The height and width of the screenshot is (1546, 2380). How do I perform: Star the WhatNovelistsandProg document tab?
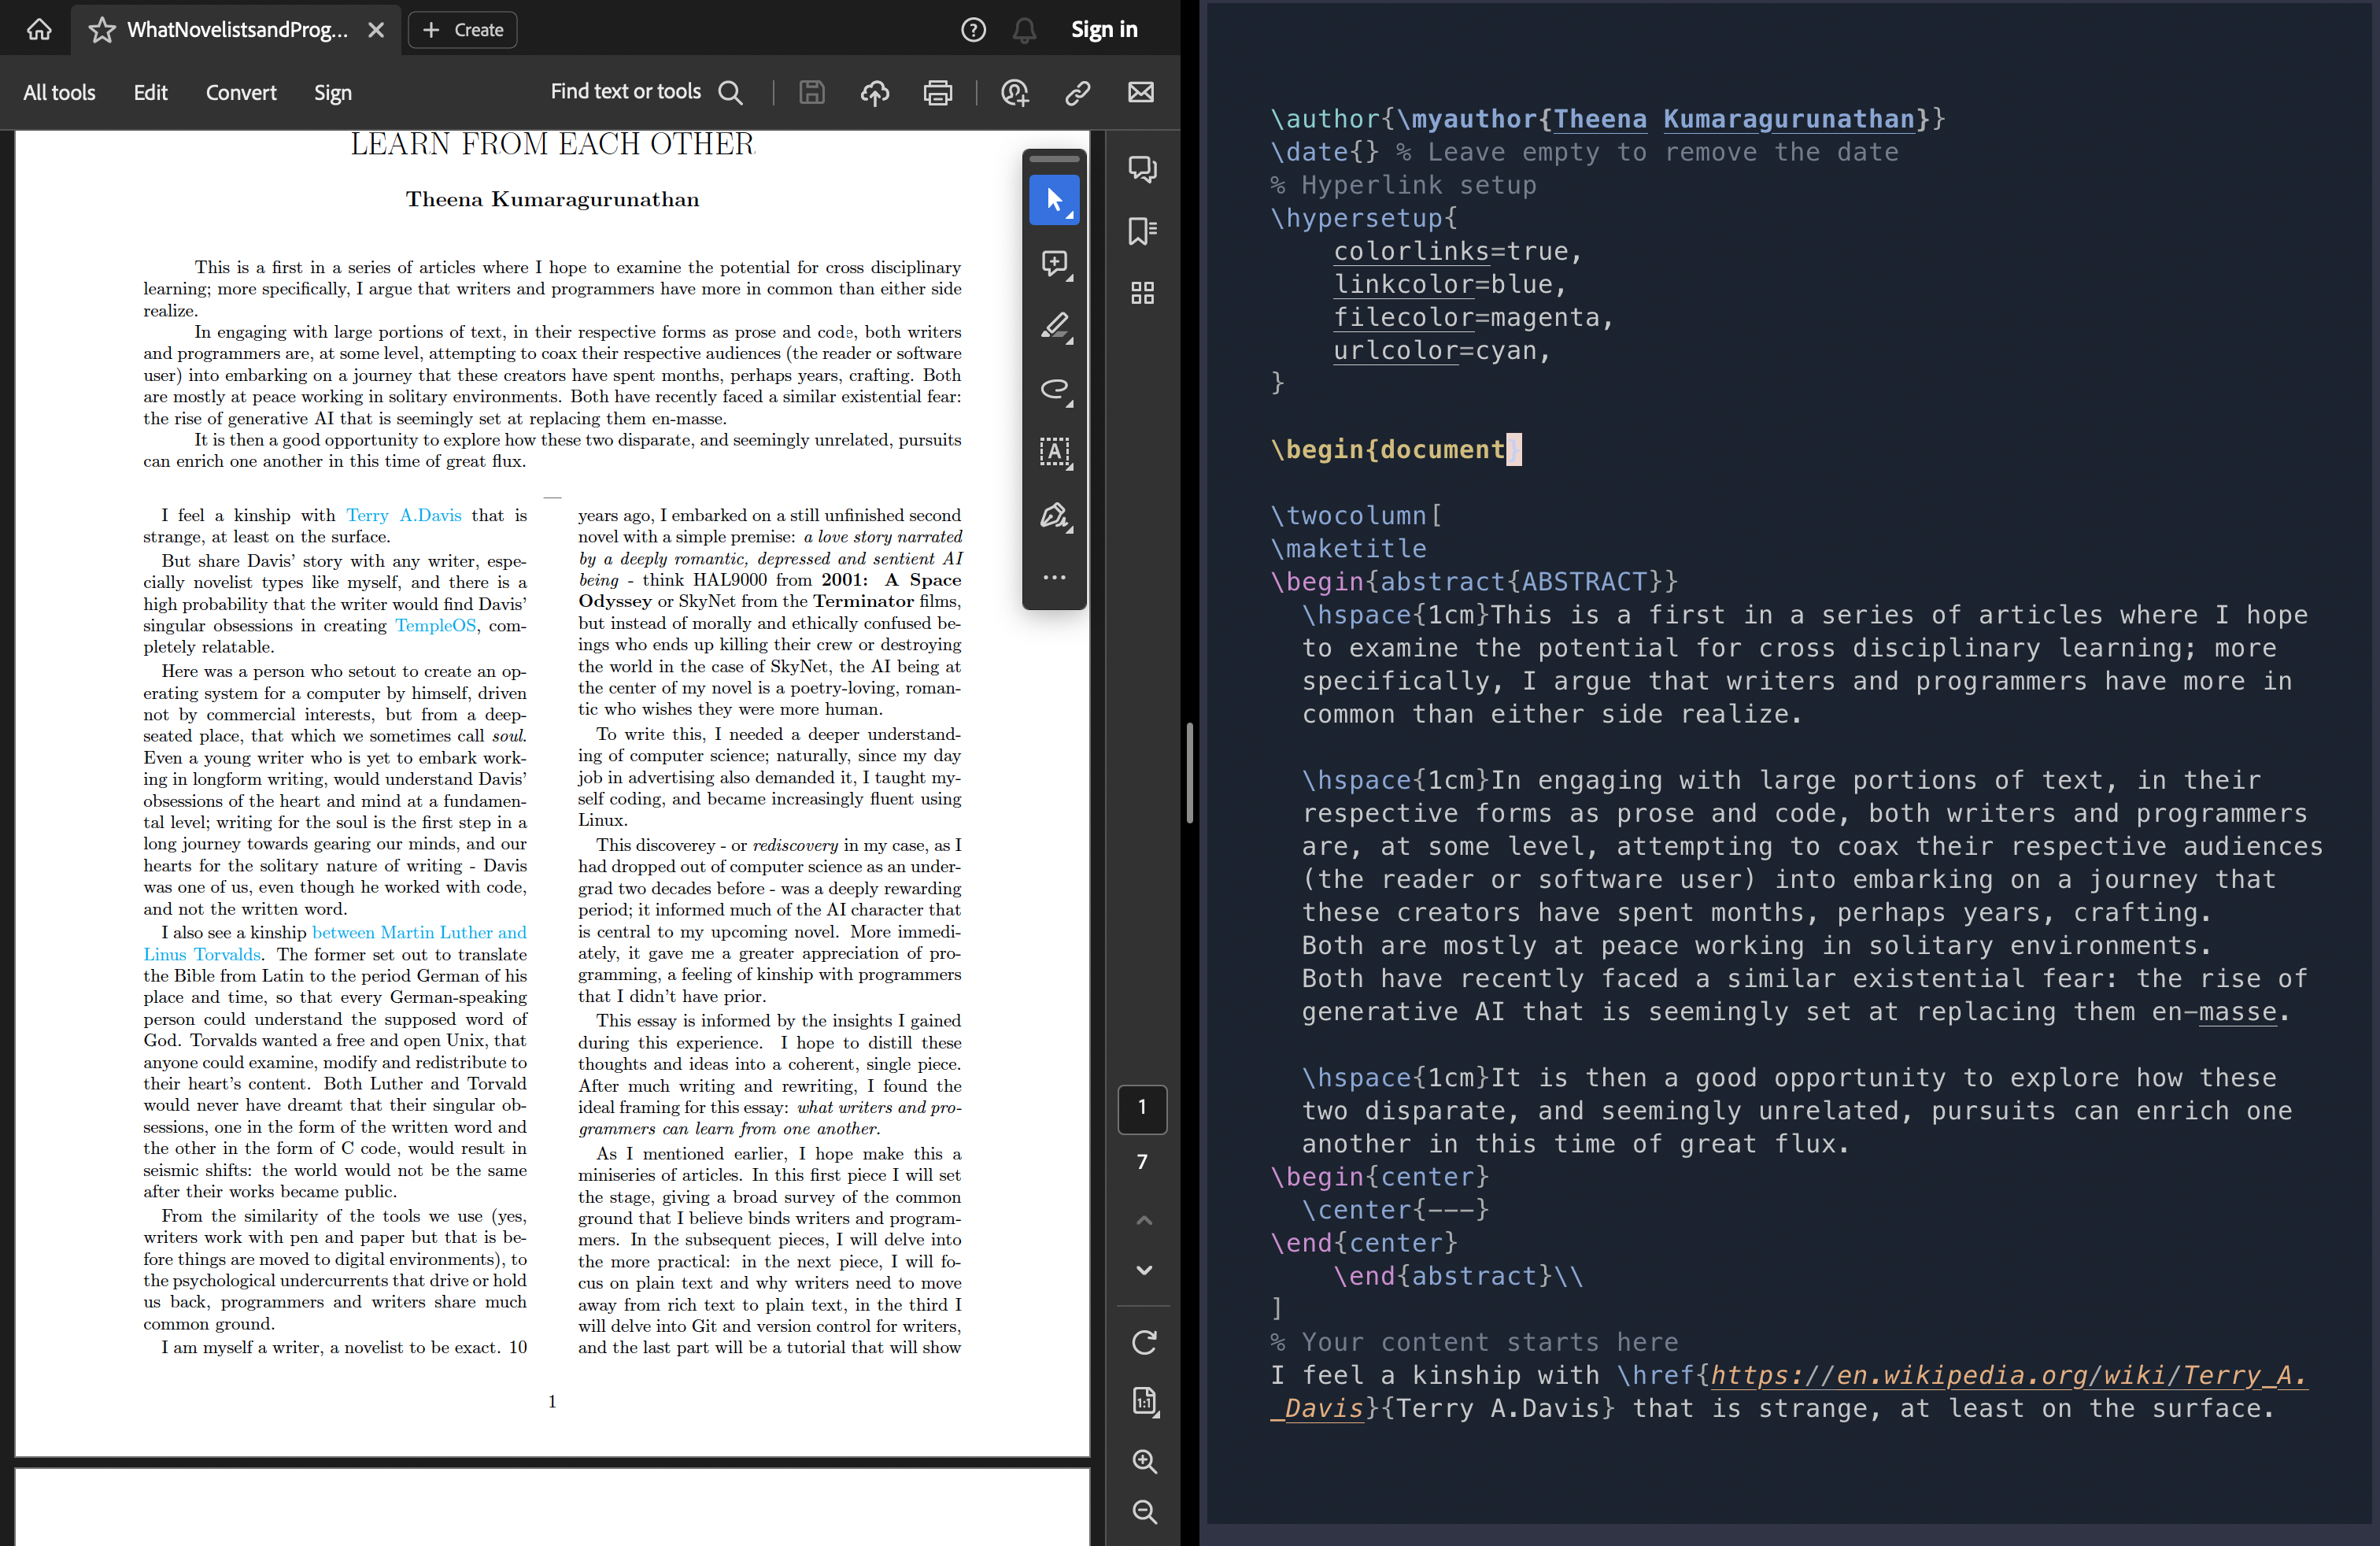click(x=102, y=30)
